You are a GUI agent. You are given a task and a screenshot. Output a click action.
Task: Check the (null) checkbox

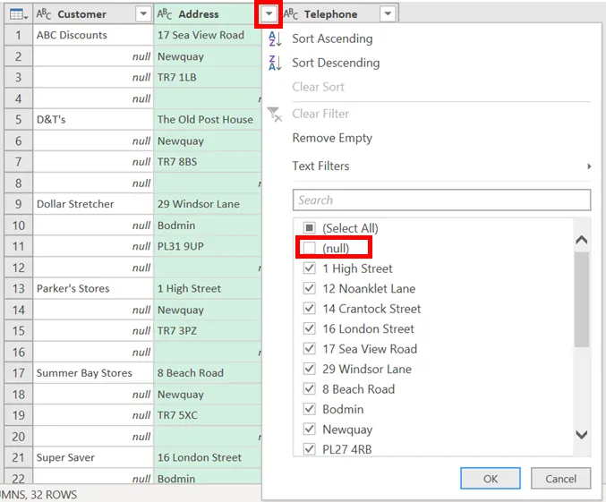309,248
